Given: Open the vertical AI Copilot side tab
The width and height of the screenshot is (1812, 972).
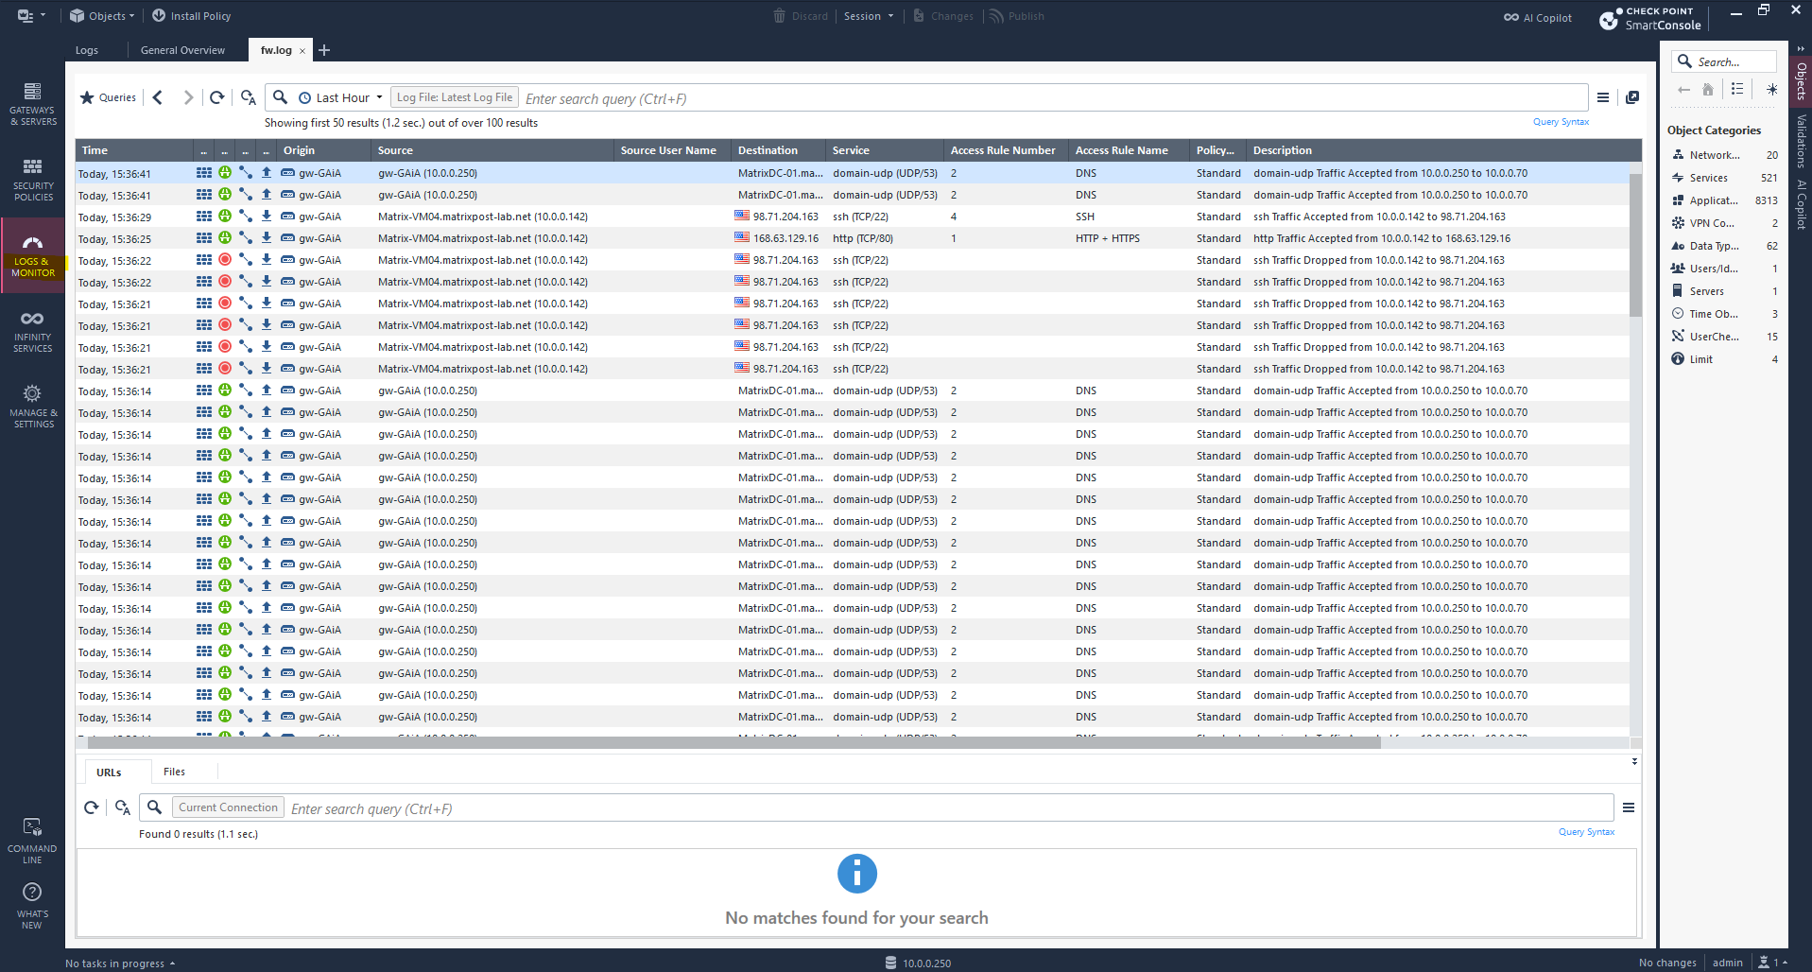Looking at the screenshot, I should click(1801, 204).
